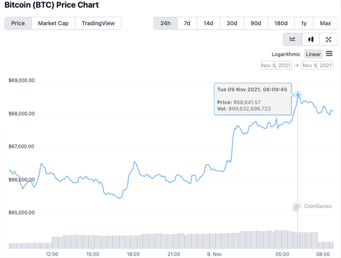Open the TradingView tab
Screen dimensions: 341x258
(x=98, y=23)
